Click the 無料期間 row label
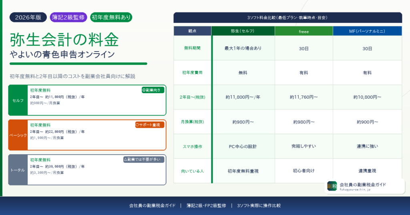 pos(193,48)
